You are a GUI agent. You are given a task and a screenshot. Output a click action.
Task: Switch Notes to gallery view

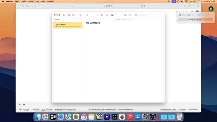tap(73, 15)
